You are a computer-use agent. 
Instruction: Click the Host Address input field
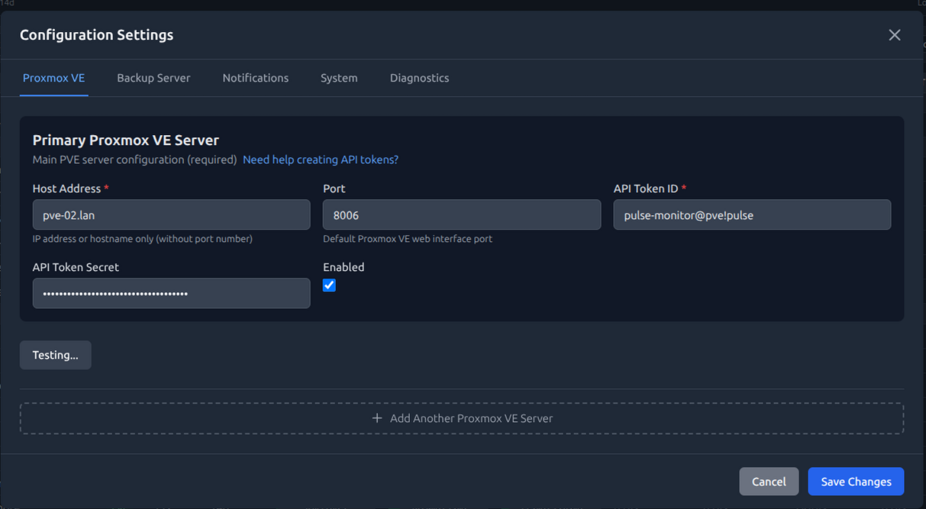tap(171, 215)
